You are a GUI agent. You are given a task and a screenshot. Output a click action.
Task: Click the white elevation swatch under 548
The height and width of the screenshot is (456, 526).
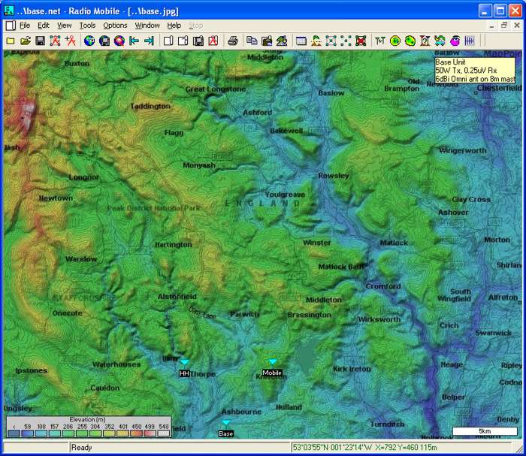[x=164, y=433]
